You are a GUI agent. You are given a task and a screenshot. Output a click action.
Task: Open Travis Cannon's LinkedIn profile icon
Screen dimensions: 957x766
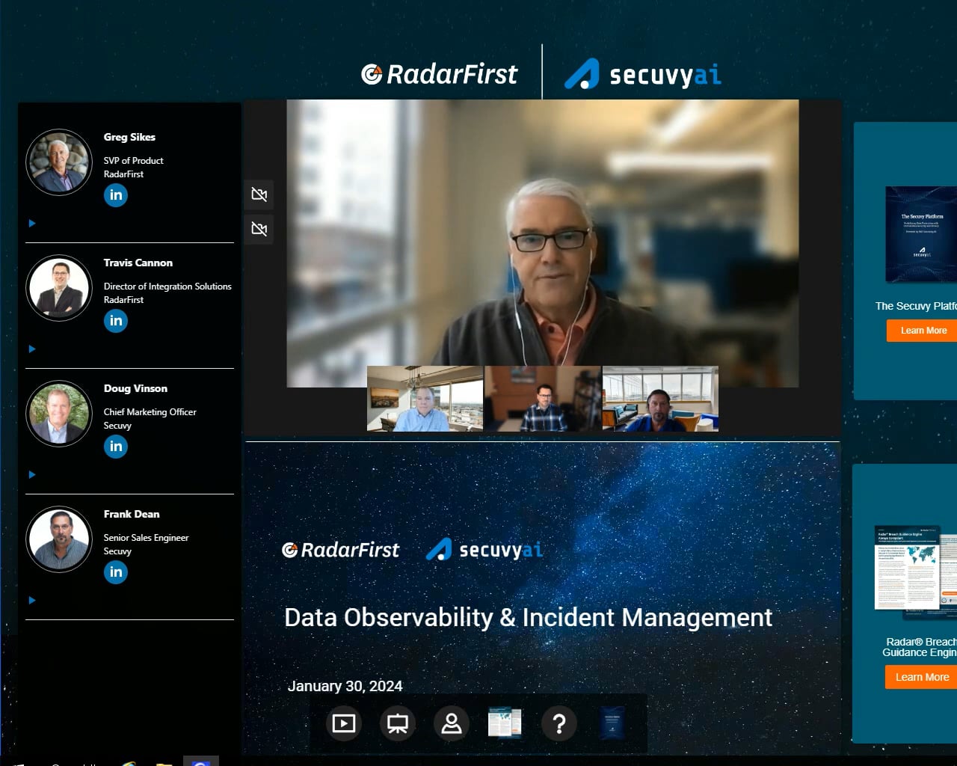(116, 321)
